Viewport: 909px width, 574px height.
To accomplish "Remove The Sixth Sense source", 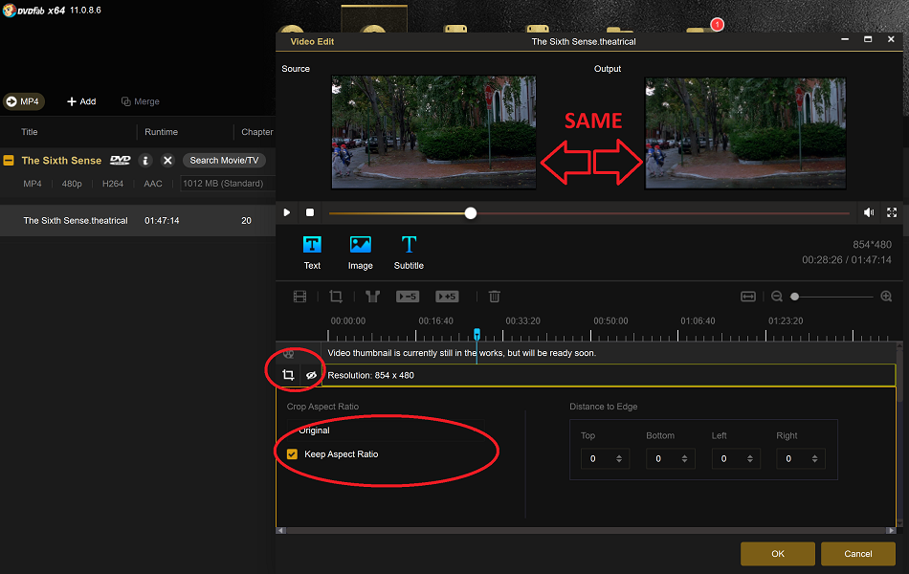I will click(x=167, y=161).
